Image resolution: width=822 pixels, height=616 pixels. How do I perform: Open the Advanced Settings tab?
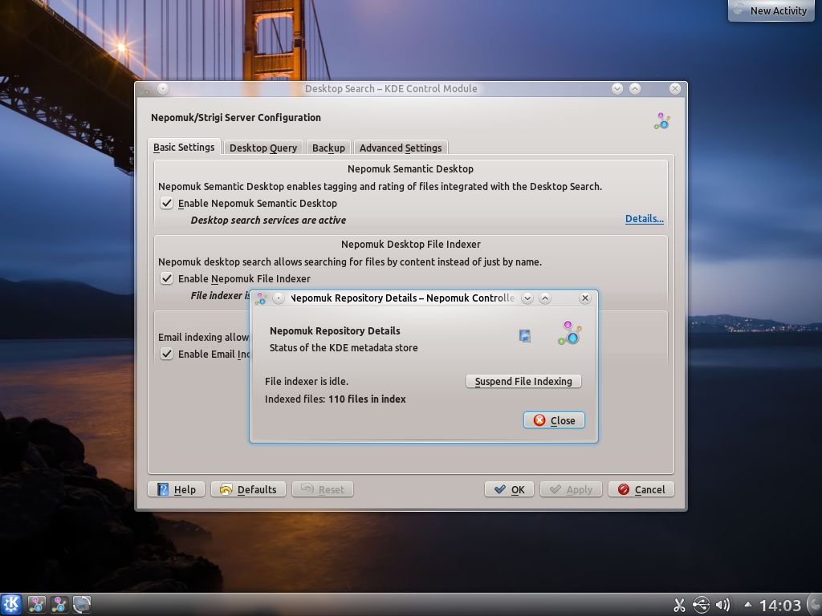(x=401, y=148)
